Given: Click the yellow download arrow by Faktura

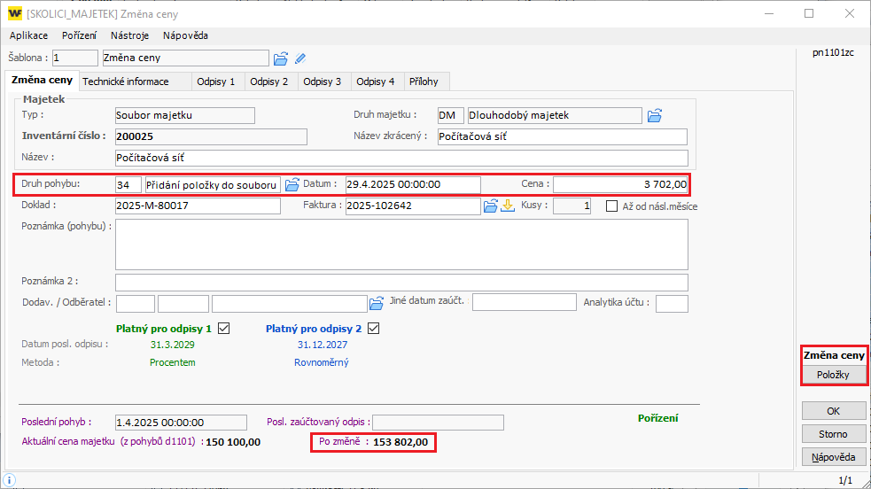Looking at the screenshot, I should pyautogui.click(x=508, y=206).
